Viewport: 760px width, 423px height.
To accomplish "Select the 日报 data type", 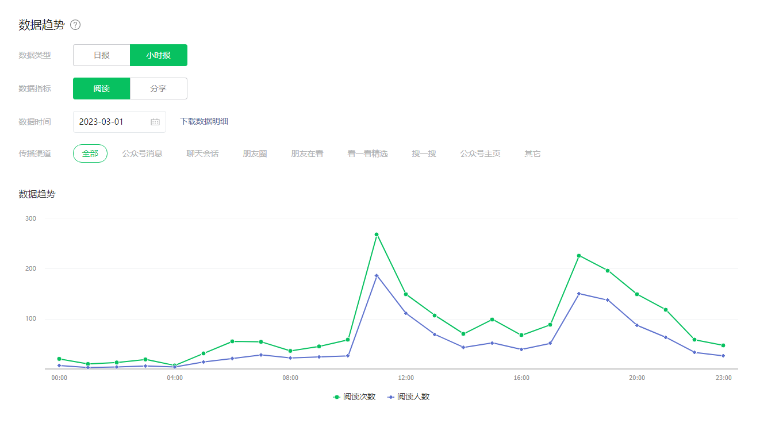I will pos(102,55).
